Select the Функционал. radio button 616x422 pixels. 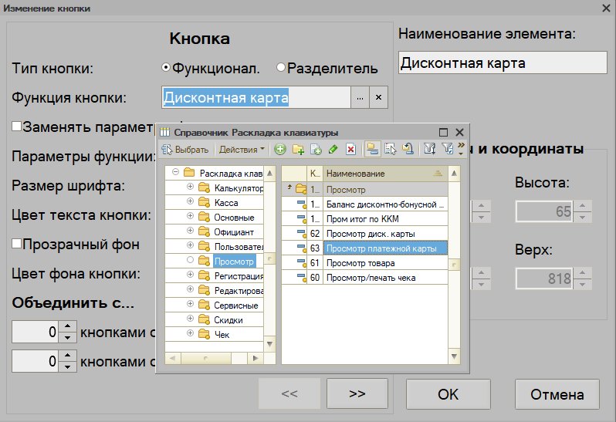coord(166,68)
